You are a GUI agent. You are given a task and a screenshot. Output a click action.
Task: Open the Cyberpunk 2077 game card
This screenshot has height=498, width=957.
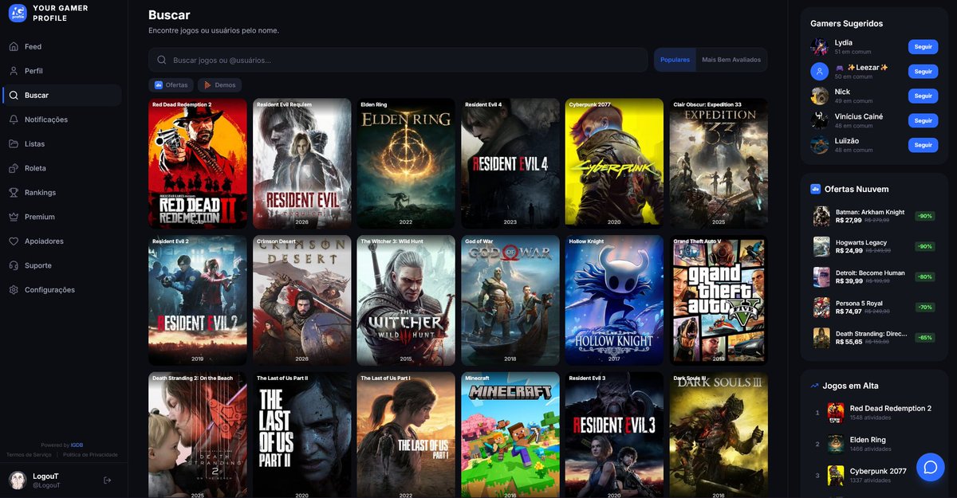[x=614, y=163]
